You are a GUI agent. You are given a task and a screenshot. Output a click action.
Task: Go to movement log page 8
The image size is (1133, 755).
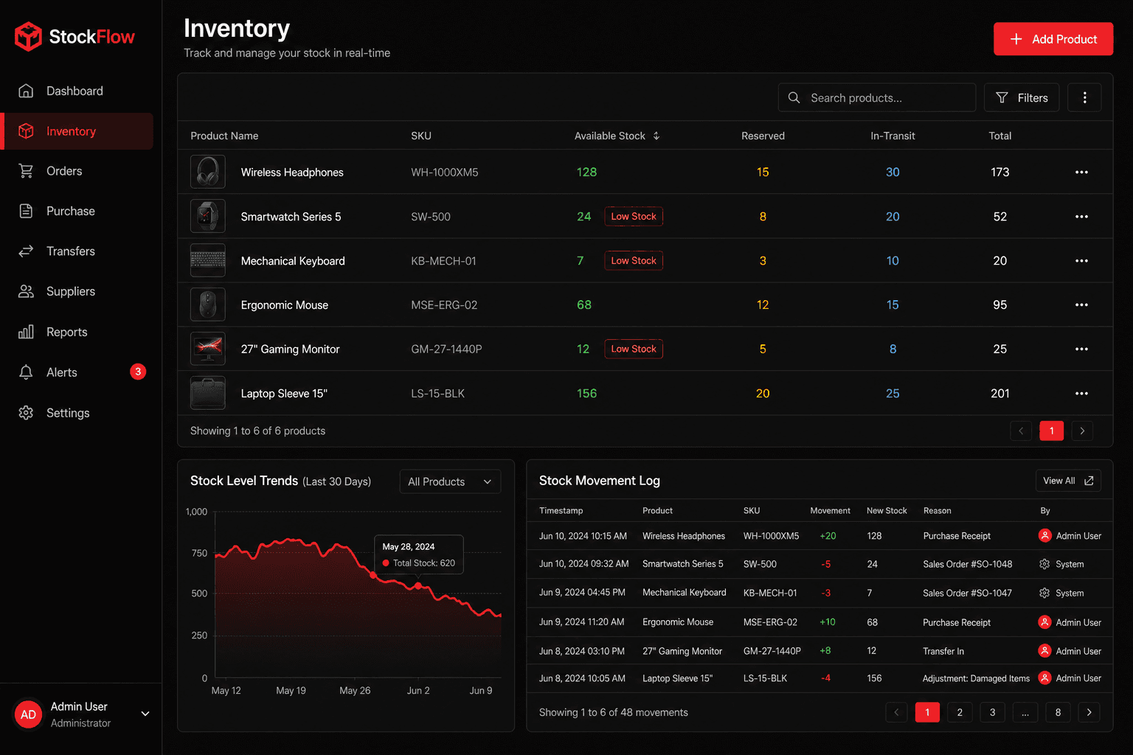pos(1058,712)
